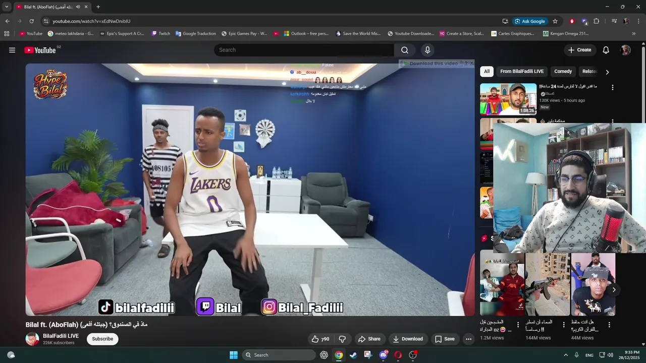Open YouTube notifications bell
Viewport: 646px width, 363px height.
click(606, 50)
